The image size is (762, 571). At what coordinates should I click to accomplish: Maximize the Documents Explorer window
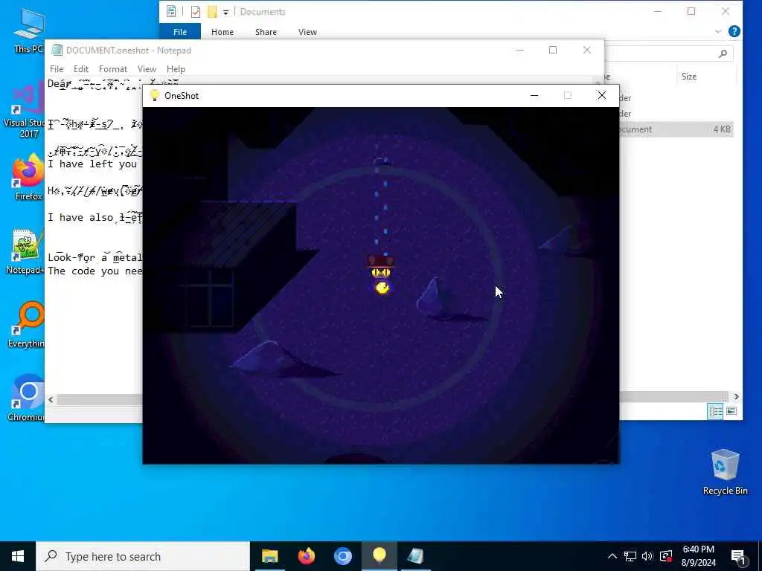click(691, 12)
